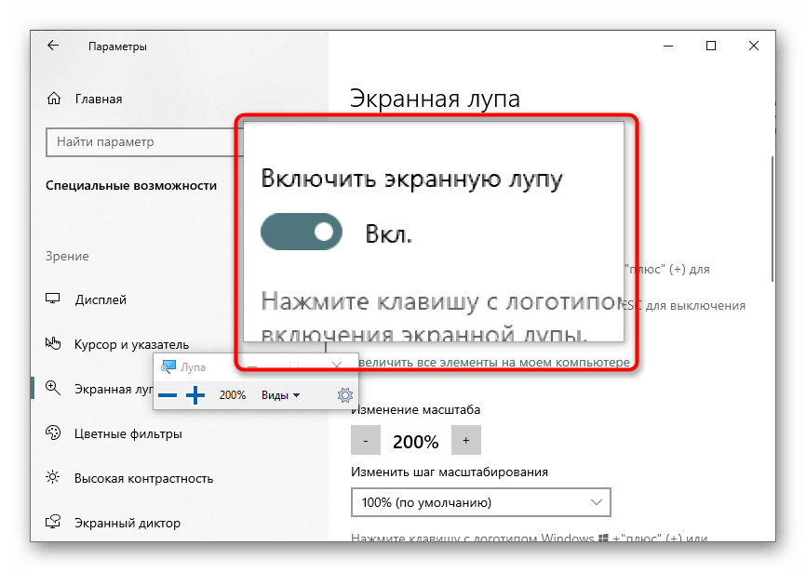Screen dimensions: 806x572
Task: Increase zoom with the gray plus button
Action: [465, 441]
